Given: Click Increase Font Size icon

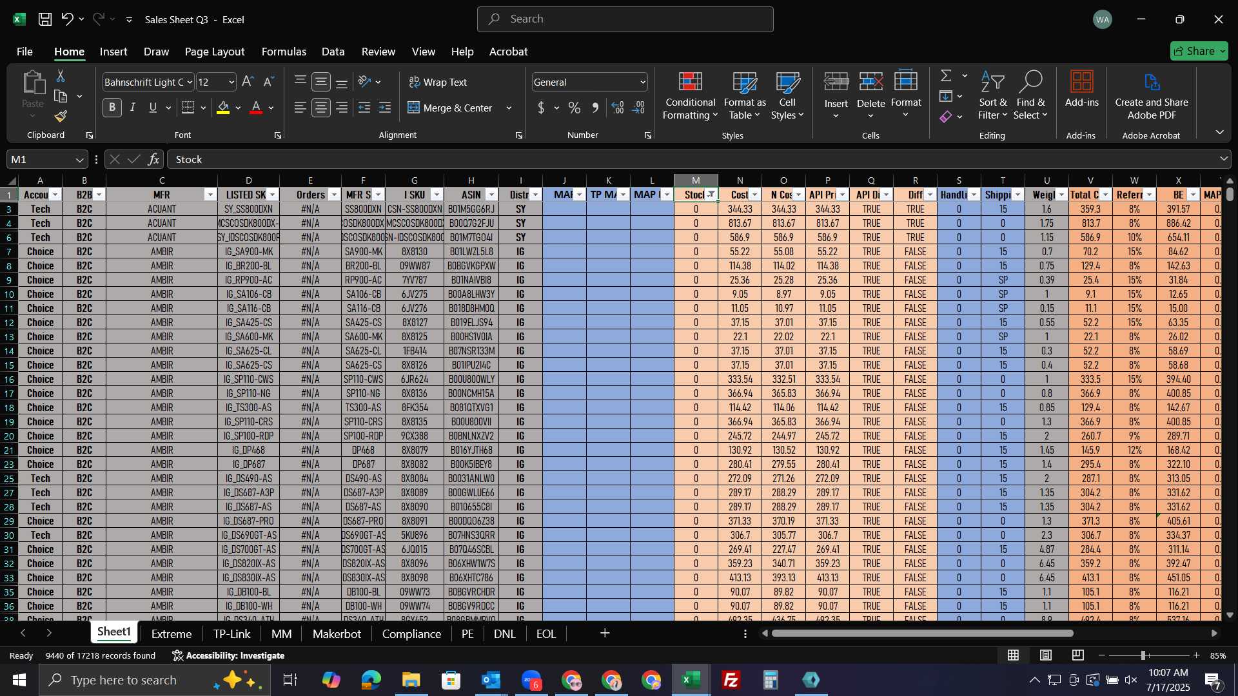Looking at the screenshot, I should coord(248,82).
